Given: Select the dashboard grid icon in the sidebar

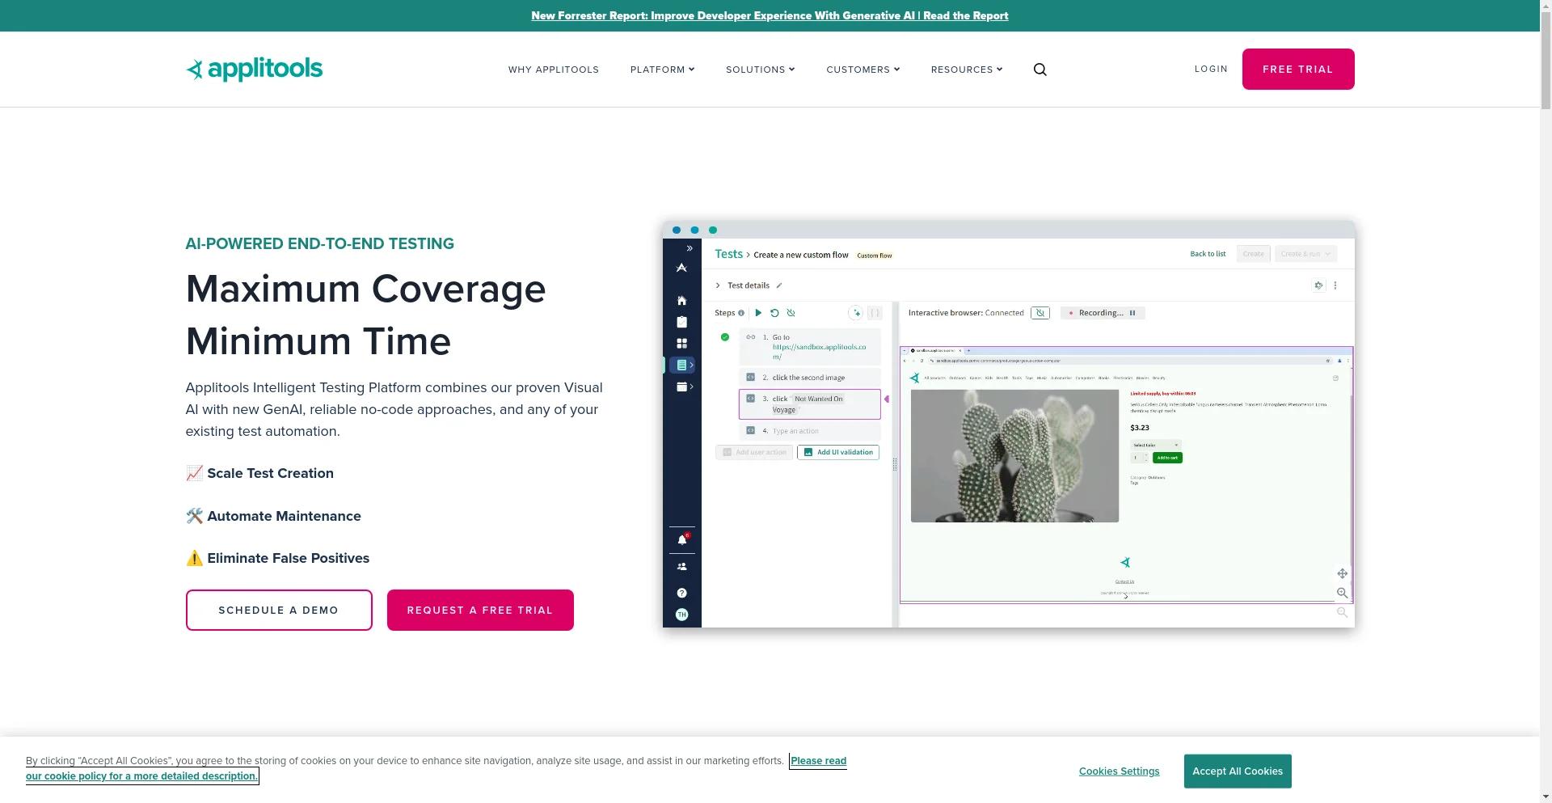Looking at the screenshot, I should pos(681,344).
